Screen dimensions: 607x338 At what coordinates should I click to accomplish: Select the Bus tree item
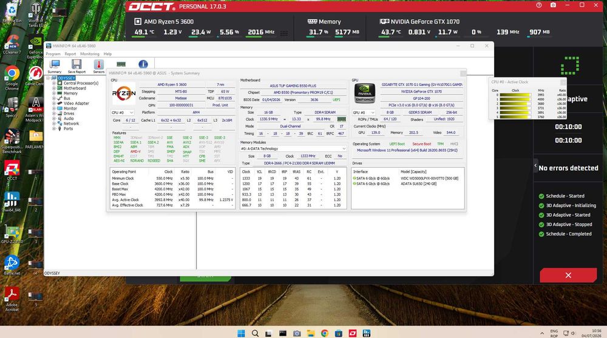click(67, 99)
